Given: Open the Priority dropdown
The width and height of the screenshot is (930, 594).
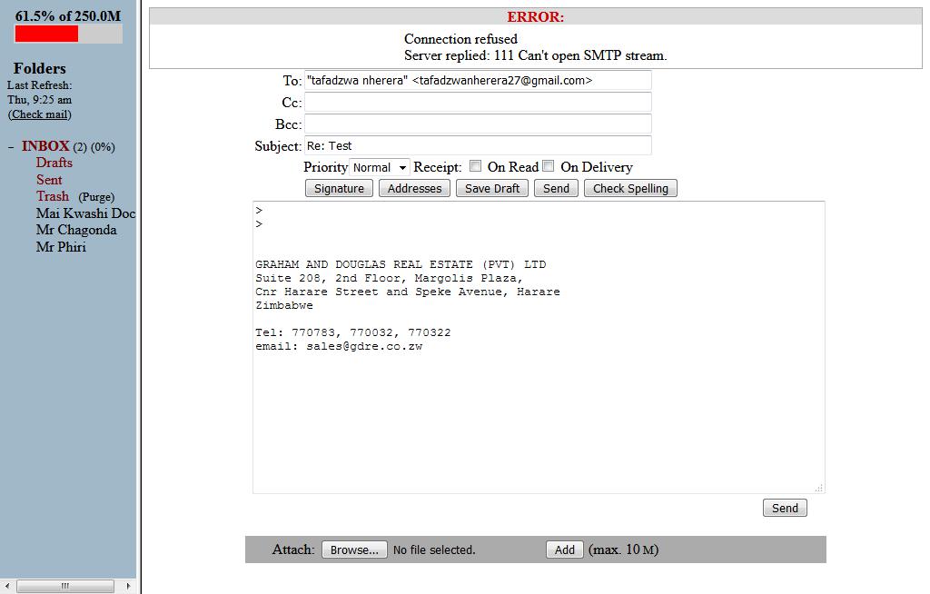Looking at the screenshot, I should [x=379, y=167].
